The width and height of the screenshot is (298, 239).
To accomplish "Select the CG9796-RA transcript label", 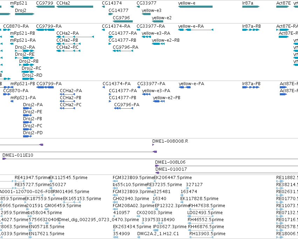I will [x=125, y=47].
